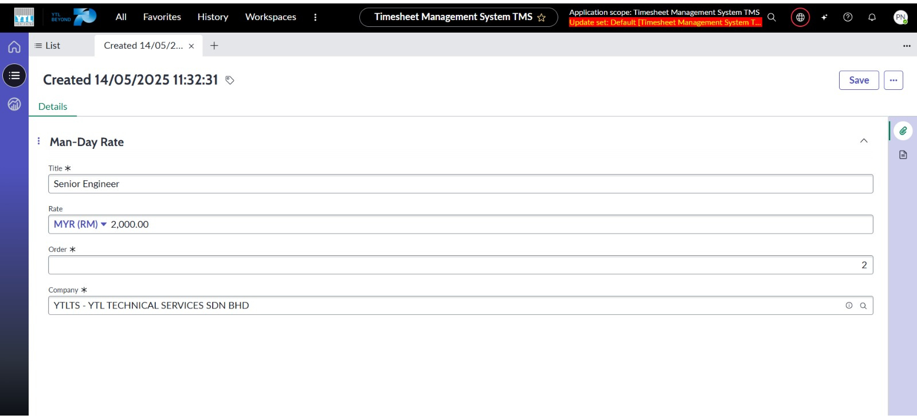Open the help question mark icon
Viewport: 917px width, 419px height.
[x=848, y=17]
